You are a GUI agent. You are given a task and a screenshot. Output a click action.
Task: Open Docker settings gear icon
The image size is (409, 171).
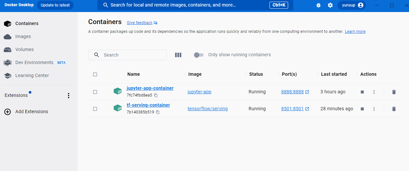(x=330, y=5)
